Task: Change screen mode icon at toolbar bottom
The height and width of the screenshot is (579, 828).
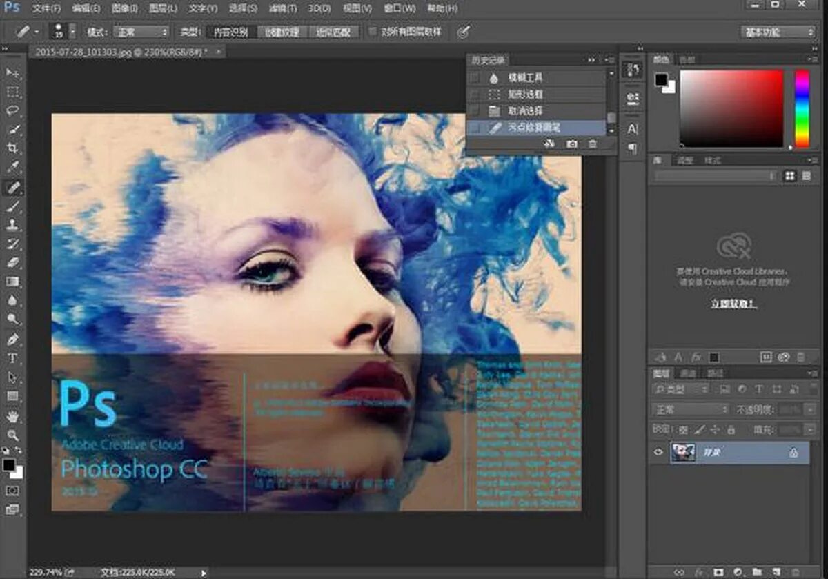Action: click(13, 510)
